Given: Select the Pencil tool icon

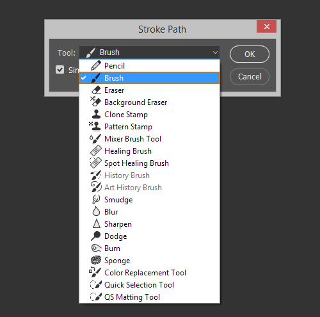Looking at the screenshot, I should 96,65.
